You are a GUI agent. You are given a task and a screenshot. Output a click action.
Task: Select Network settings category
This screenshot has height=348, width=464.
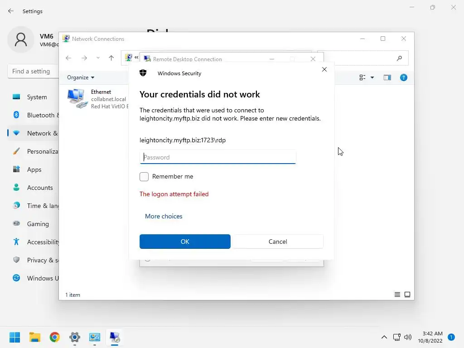34,134
